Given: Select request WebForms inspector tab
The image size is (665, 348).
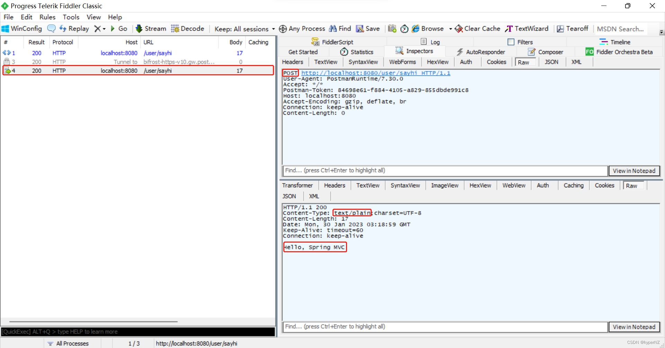Looking at the screenshot, I should [402, 62].
